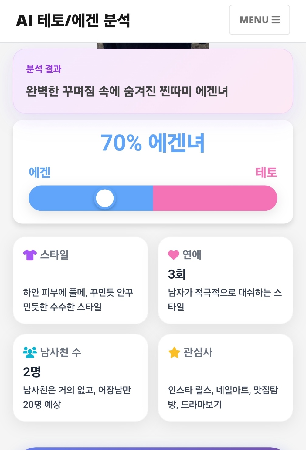Select the 분석 결과 summary card

click(x=153, y=81)
